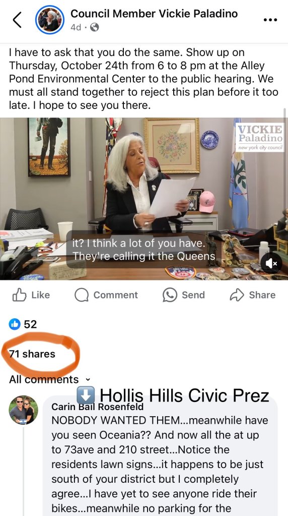Tap the comment text about Oceania
Image resolution: width=288 pixels, height=516 pixels.
tap(160, 465)
